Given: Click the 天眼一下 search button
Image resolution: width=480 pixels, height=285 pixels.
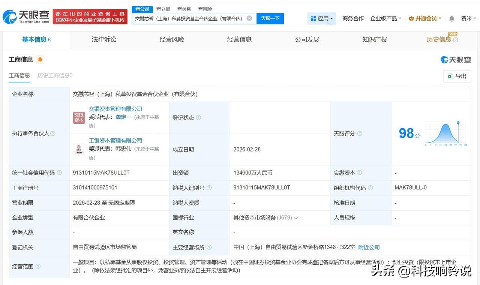Looking at the screenshot, I should [x=271, y=18].
